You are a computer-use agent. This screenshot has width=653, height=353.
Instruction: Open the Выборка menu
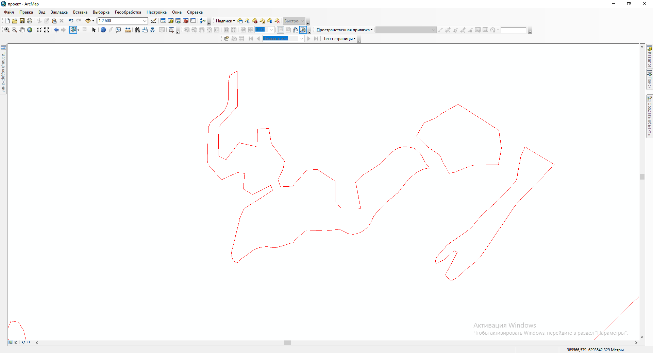101,12
